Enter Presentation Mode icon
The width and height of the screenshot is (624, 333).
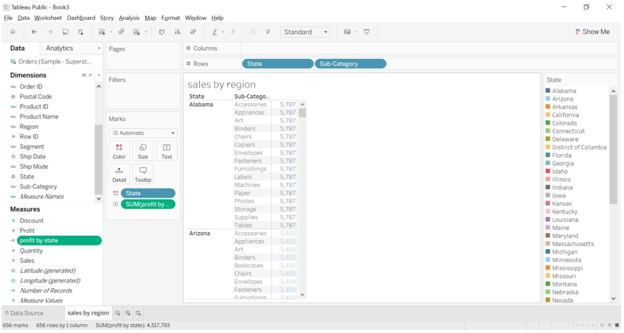pos(367,32)
